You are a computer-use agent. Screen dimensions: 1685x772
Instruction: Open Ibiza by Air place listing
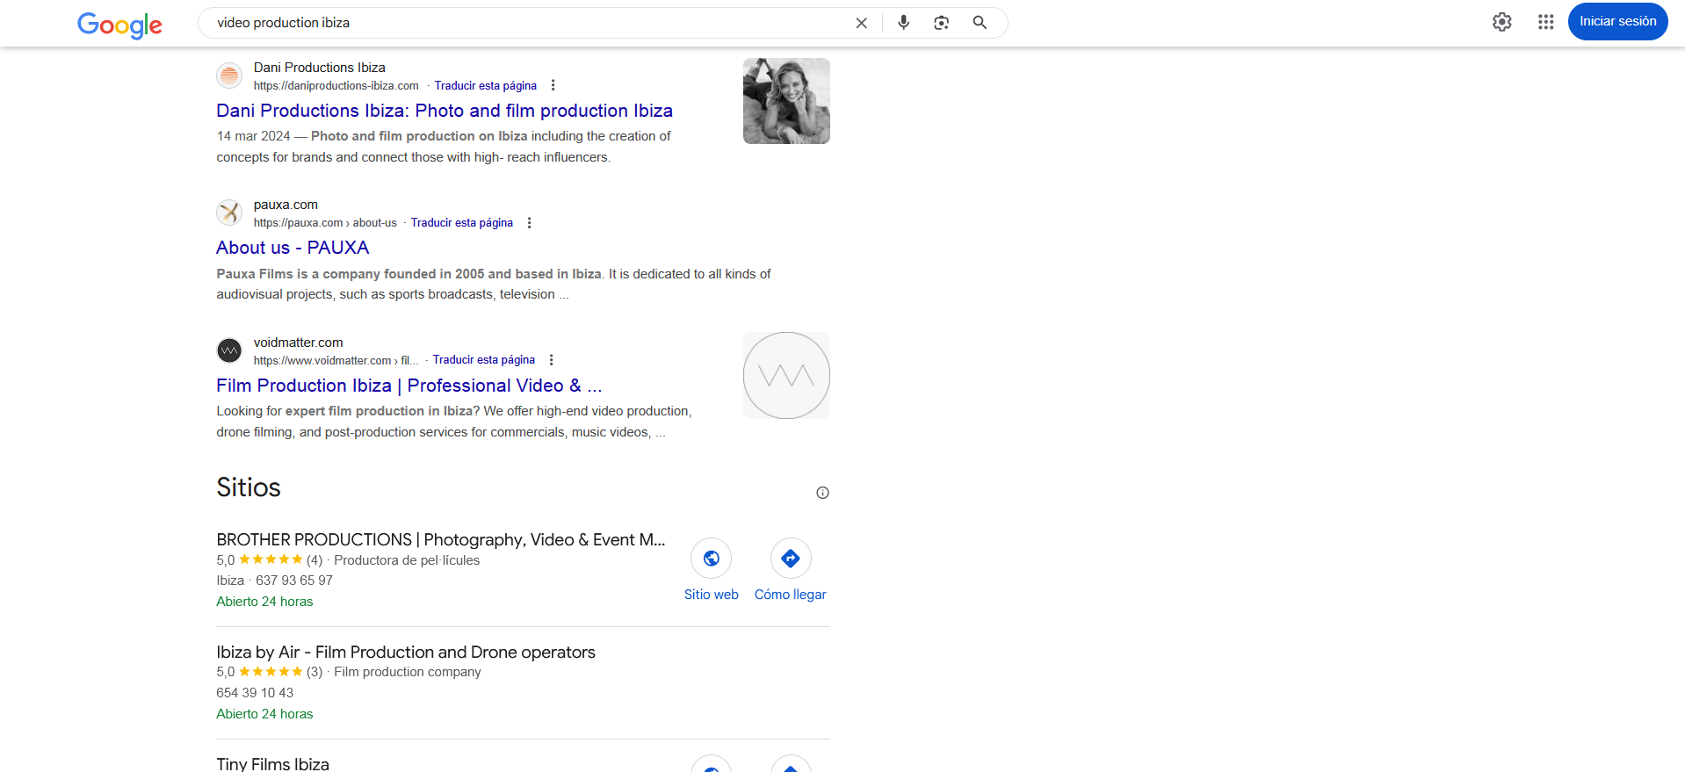click(405, 652)
